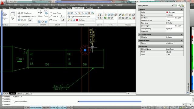Toggle ORTHO mode in status bar
This screenshot has width=194, height=109.
pos(27,107)
